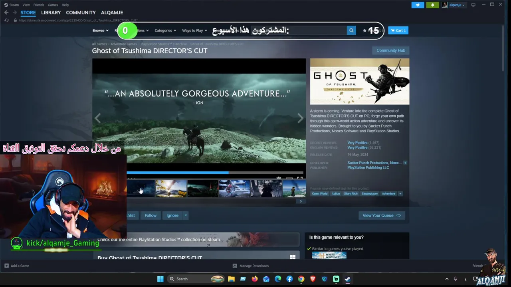Viewport: 511px width, 287px height.
Task: Click the View Your Queue button
Action: [x=382, y=215]
